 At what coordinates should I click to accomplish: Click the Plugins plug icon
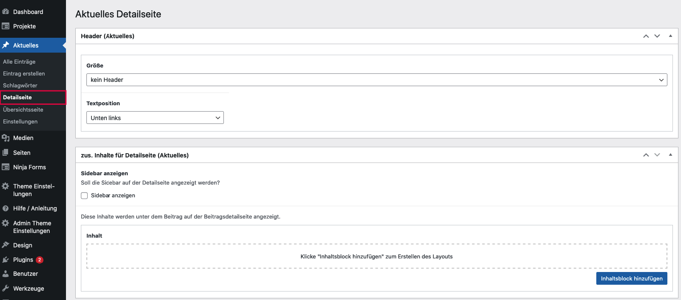(x=6, y=260)
